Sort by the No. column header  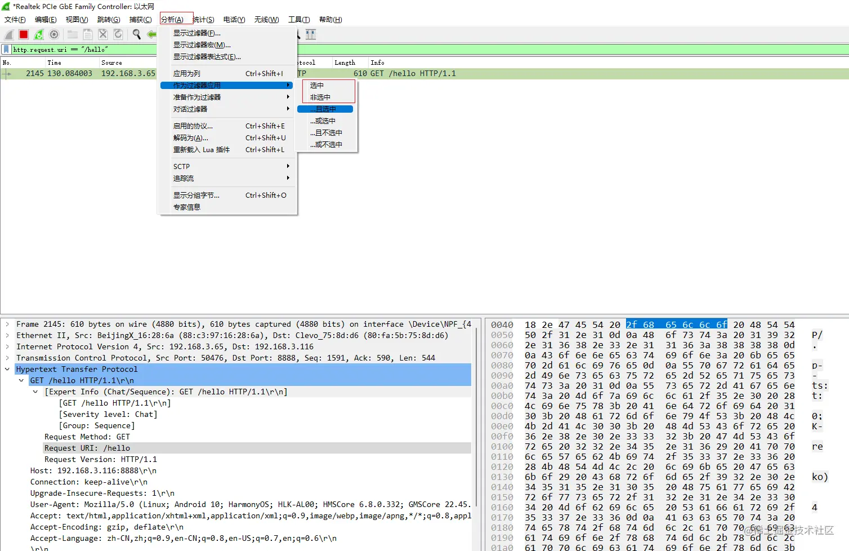tap(23, 63)
